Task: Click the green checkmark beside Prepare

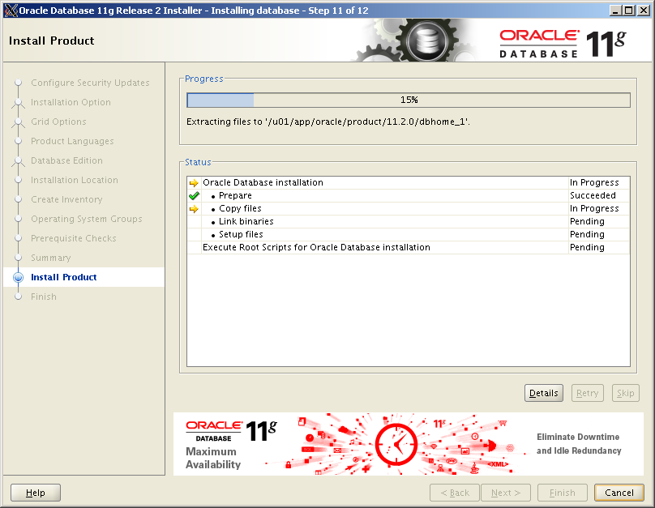Action: [x=195, y=195]
